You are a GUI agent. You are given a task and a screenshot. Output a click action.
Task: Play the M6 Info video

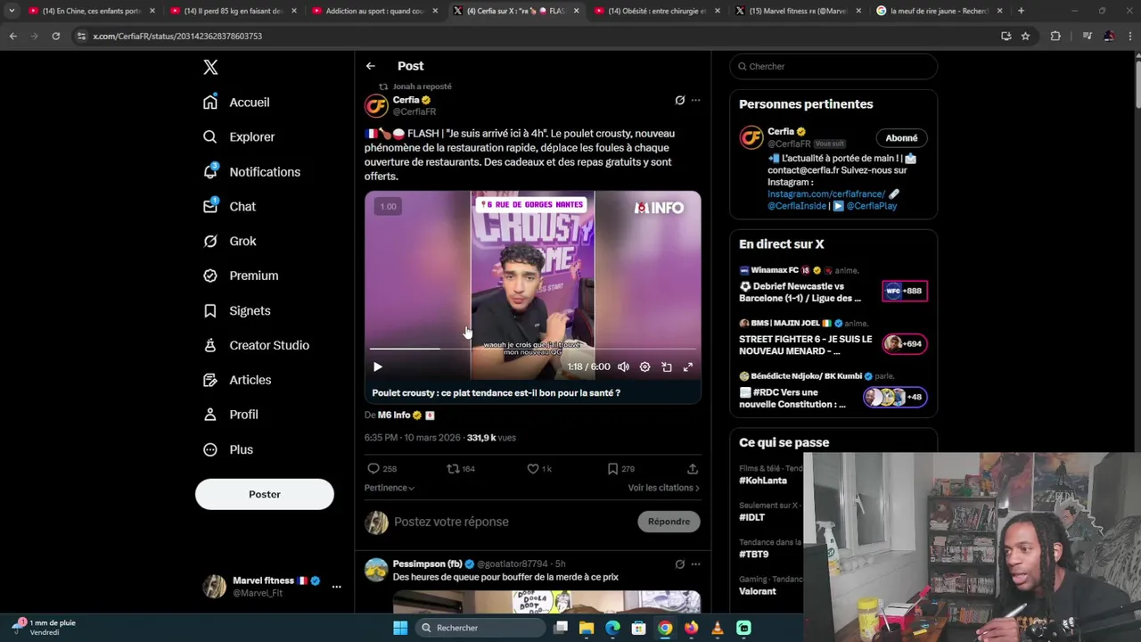[x=378, y=366]
